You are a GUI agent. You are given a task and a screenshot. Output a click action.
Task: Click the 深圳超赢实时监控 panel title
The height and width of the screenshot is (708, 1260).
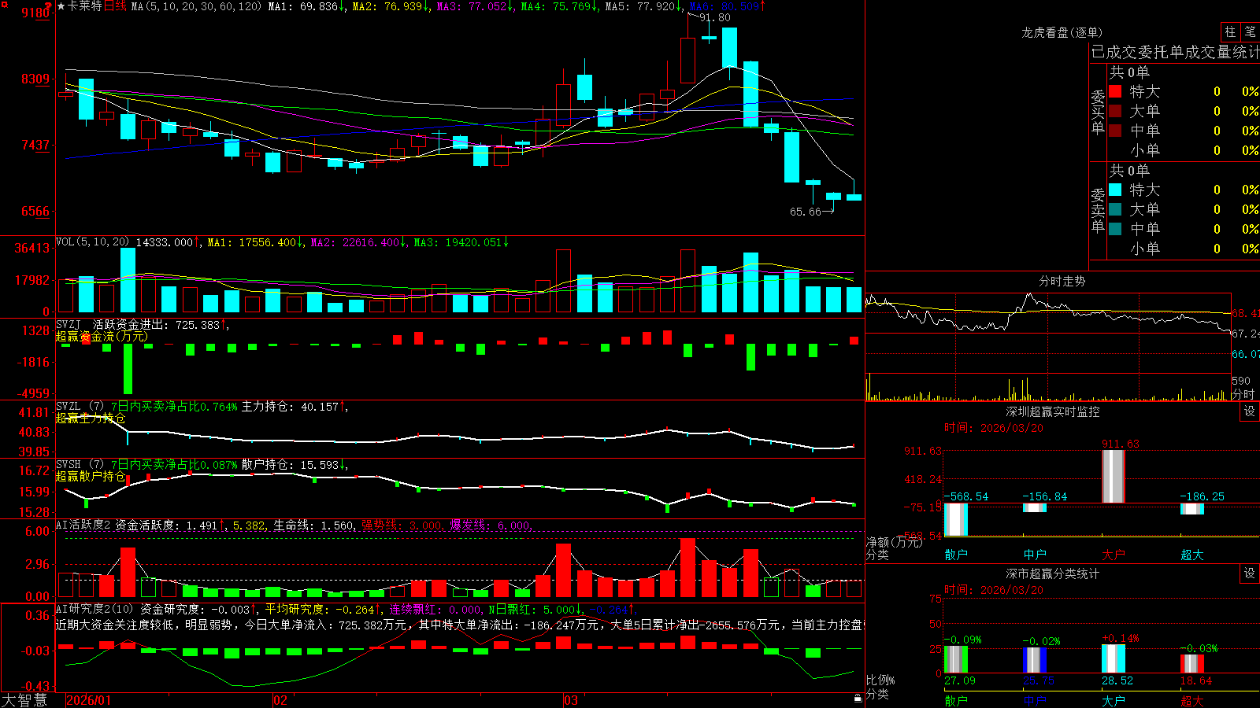[x=1053, y=411]
